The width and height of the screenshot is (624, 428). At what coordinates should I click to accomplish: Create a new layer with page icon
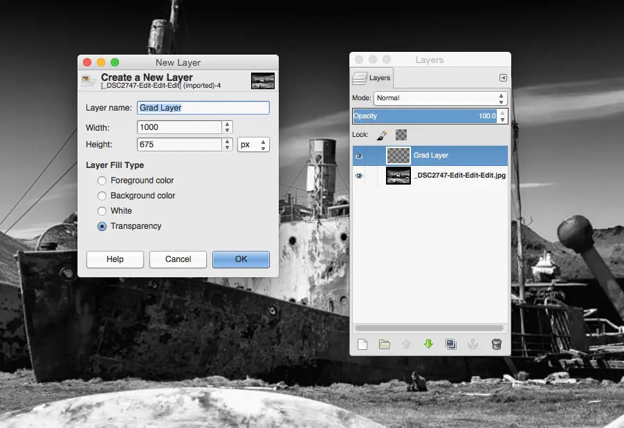363,344
